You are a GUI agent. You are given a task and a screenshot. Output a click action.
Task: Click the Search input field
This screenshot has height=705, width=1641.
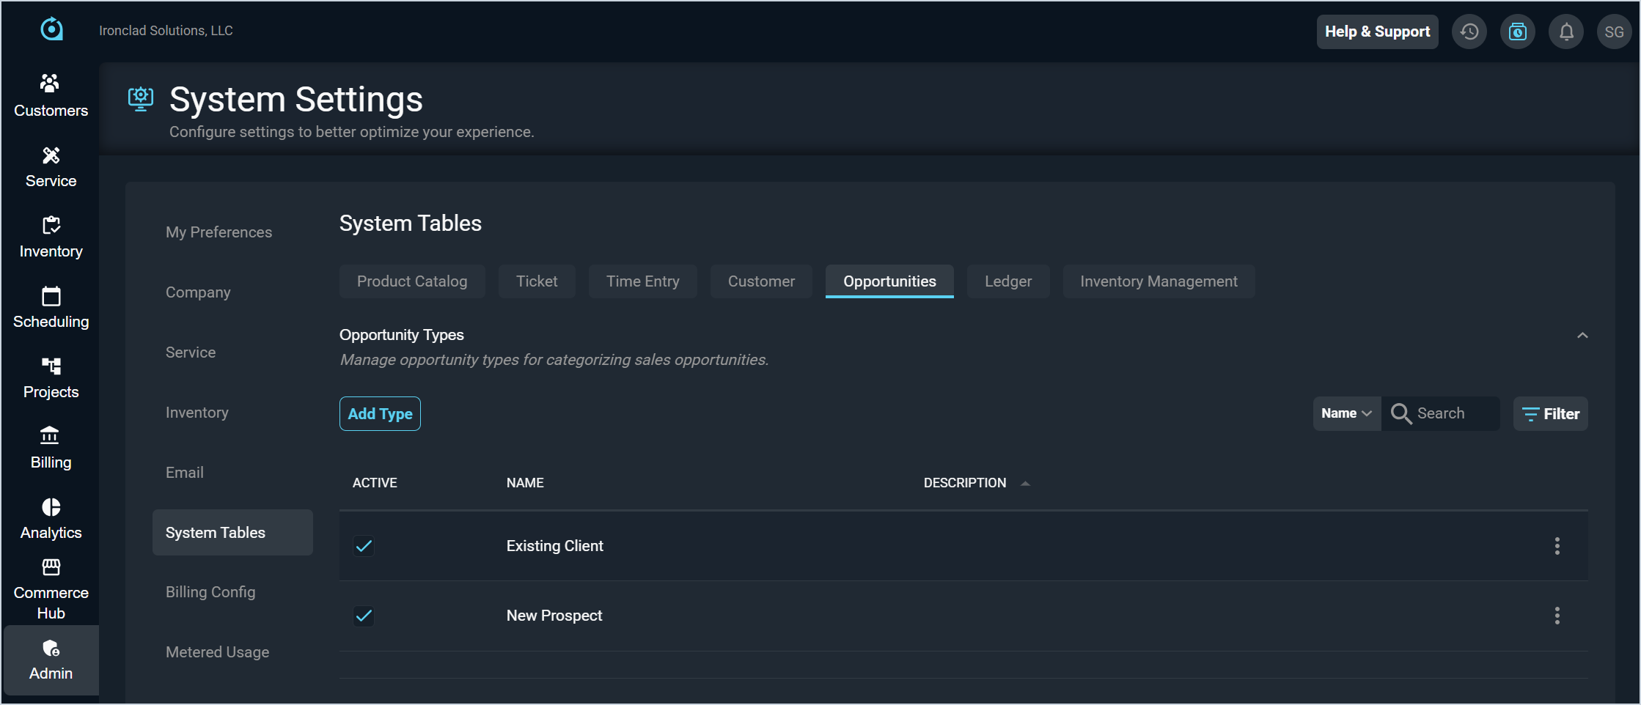point(1453,413)
